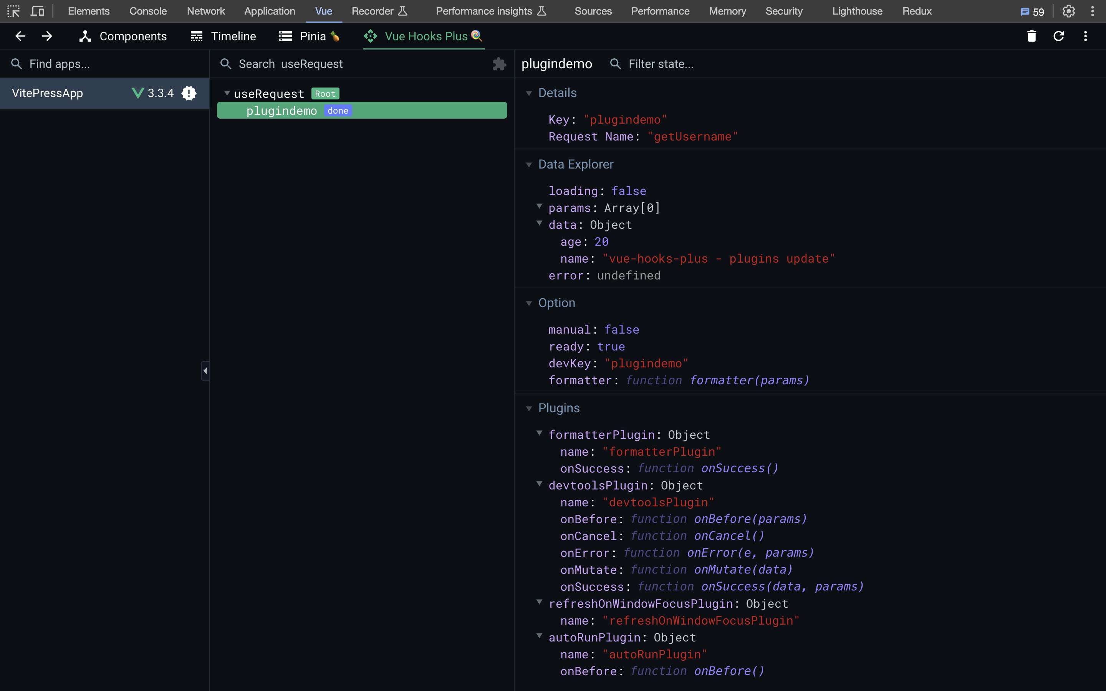The image size is (1106, 691).
Task: Switch to the Pinia tab
Action: 310,36
